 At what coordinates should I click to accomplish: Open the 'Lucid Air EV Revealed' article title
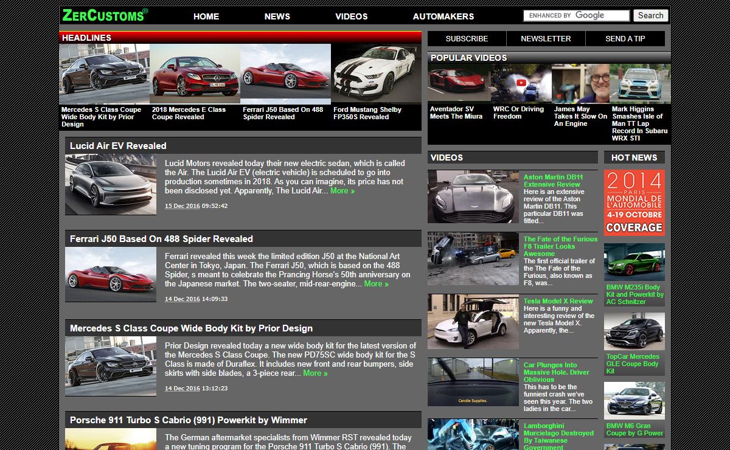click(x=118, y=146)
